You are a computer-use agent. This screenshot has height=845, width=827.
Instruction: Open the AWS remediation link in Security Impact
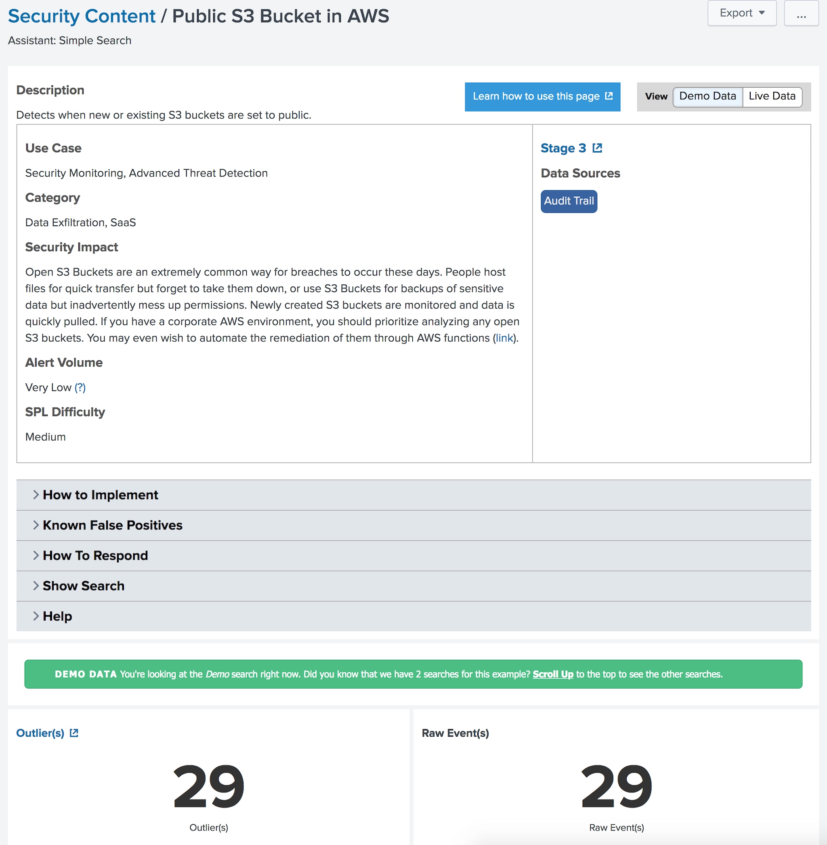tap(504, 338)
